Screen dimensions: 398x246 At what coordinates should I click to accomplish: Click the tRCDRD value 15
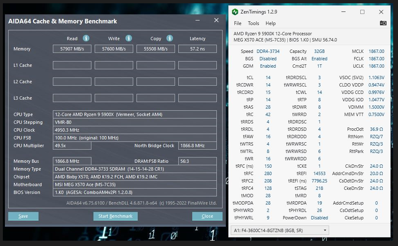pos(268,92)
